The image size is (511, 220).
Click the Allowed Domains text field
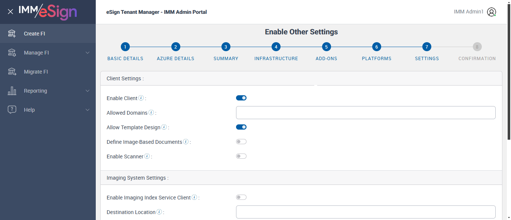(365, 112)
